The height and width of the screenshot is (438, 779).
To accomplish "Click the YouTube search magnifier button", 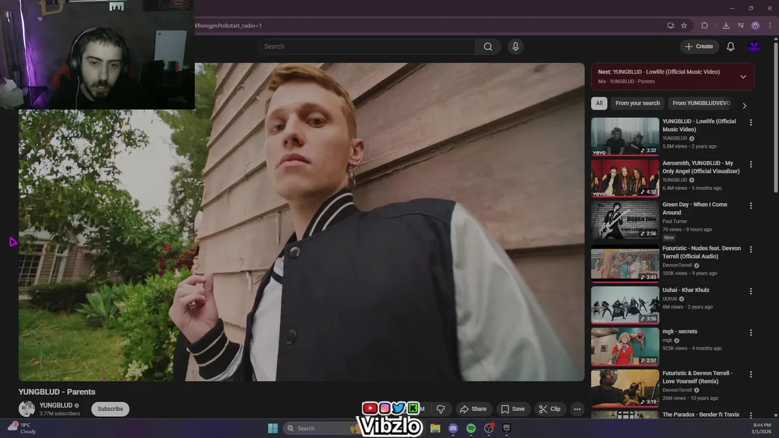I will pos(488,46).
